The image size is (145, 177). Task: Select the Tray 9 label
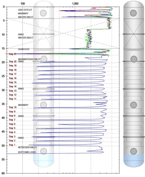(12, 111)
